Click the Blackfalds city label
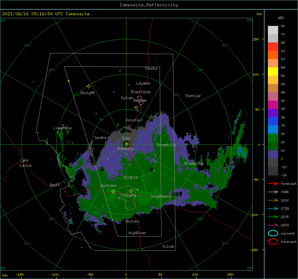Screen dimensions: 298x279 point(141,92)
